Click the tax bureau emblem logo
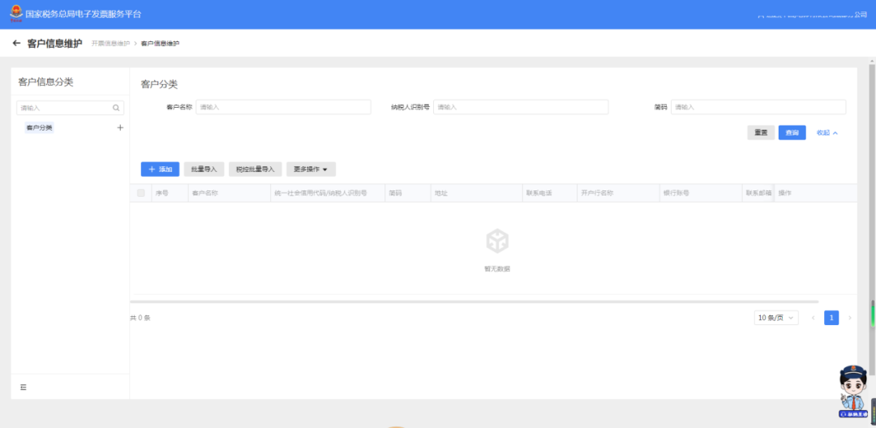This screenshot has height=428, width=876. (16, 14)
